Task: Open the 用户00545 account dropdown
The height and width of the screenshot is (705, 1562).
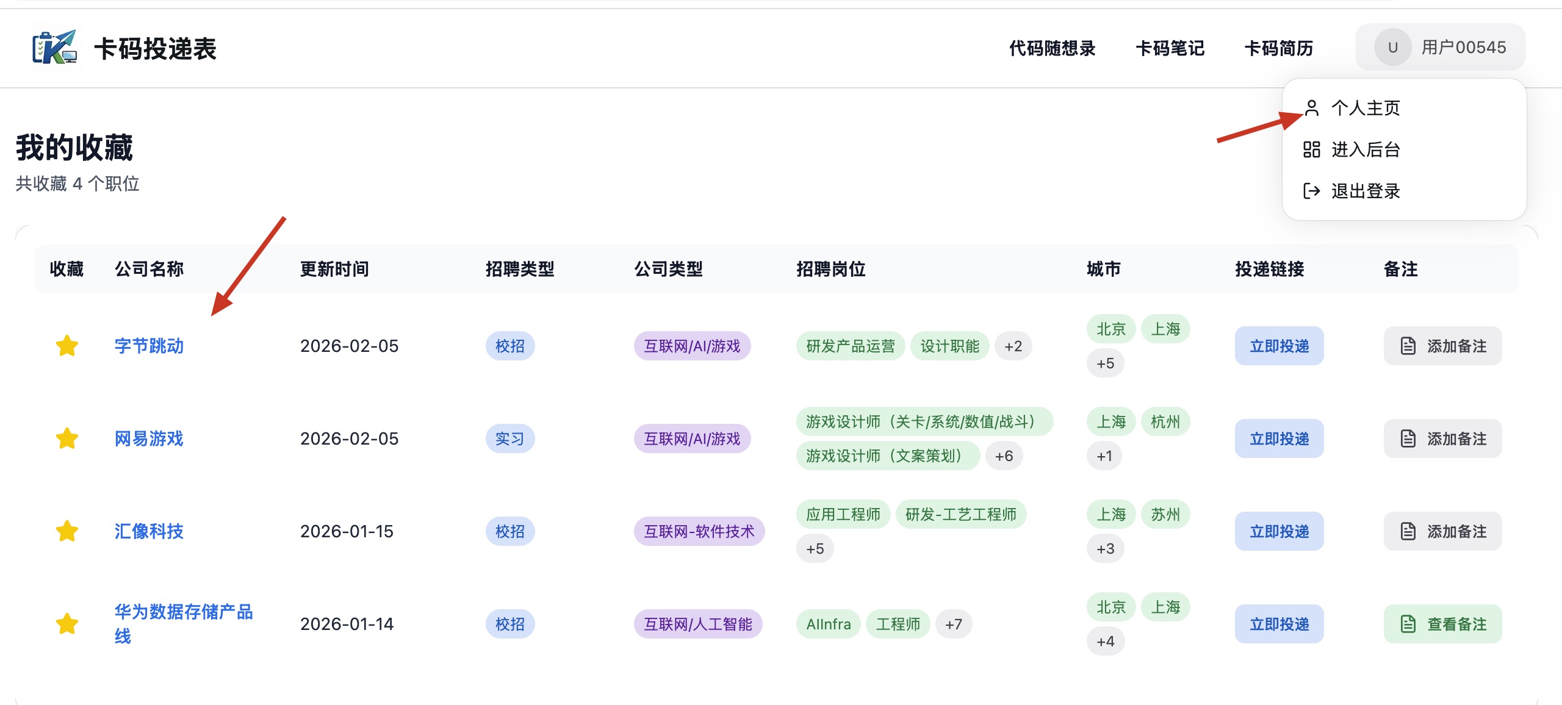Action: (x=1463, y=48)
